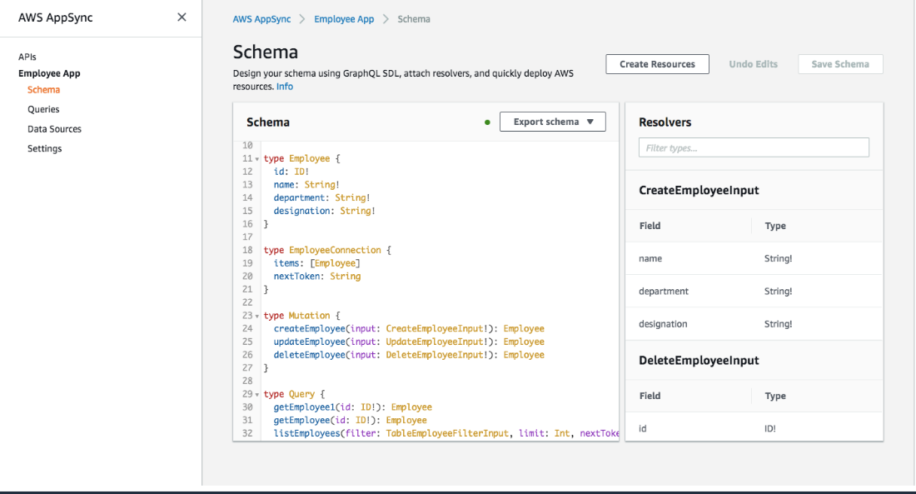Click the createEmployee mutation on line 24

(x=409, y=328)
